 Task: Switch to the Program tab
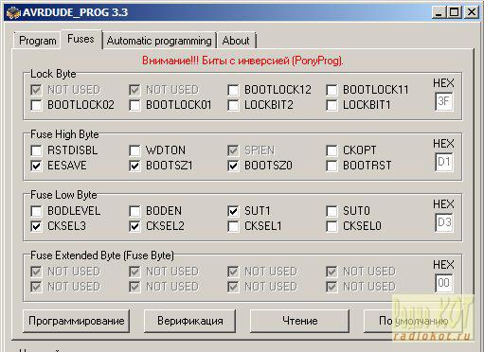point(37,41)
